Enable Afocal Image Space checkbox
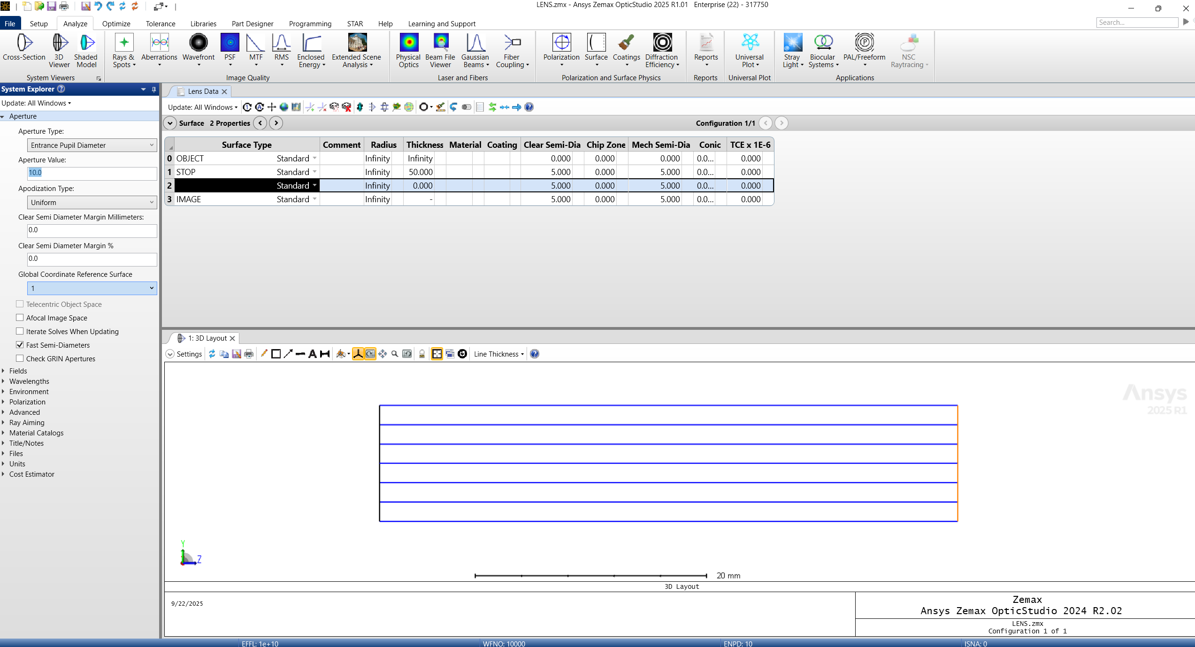 [x=20, y=318]
